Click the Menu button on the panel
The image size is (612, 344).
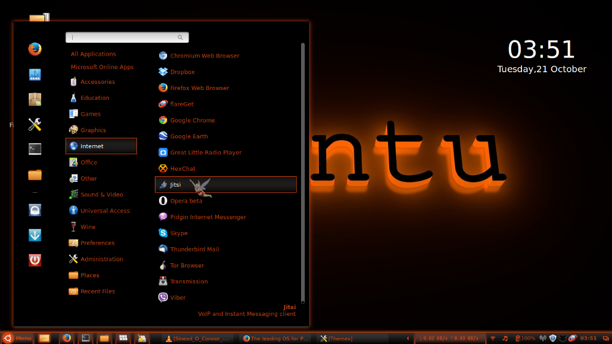point(17,338)
